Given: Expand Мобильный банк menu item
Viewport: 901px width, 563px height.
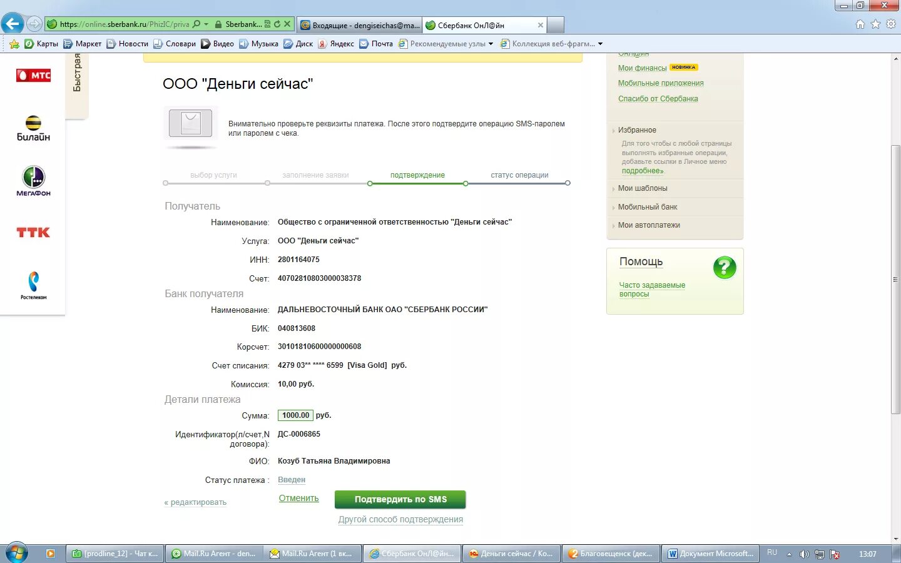Looking at the screenshot, I should [x=648, y=207].
